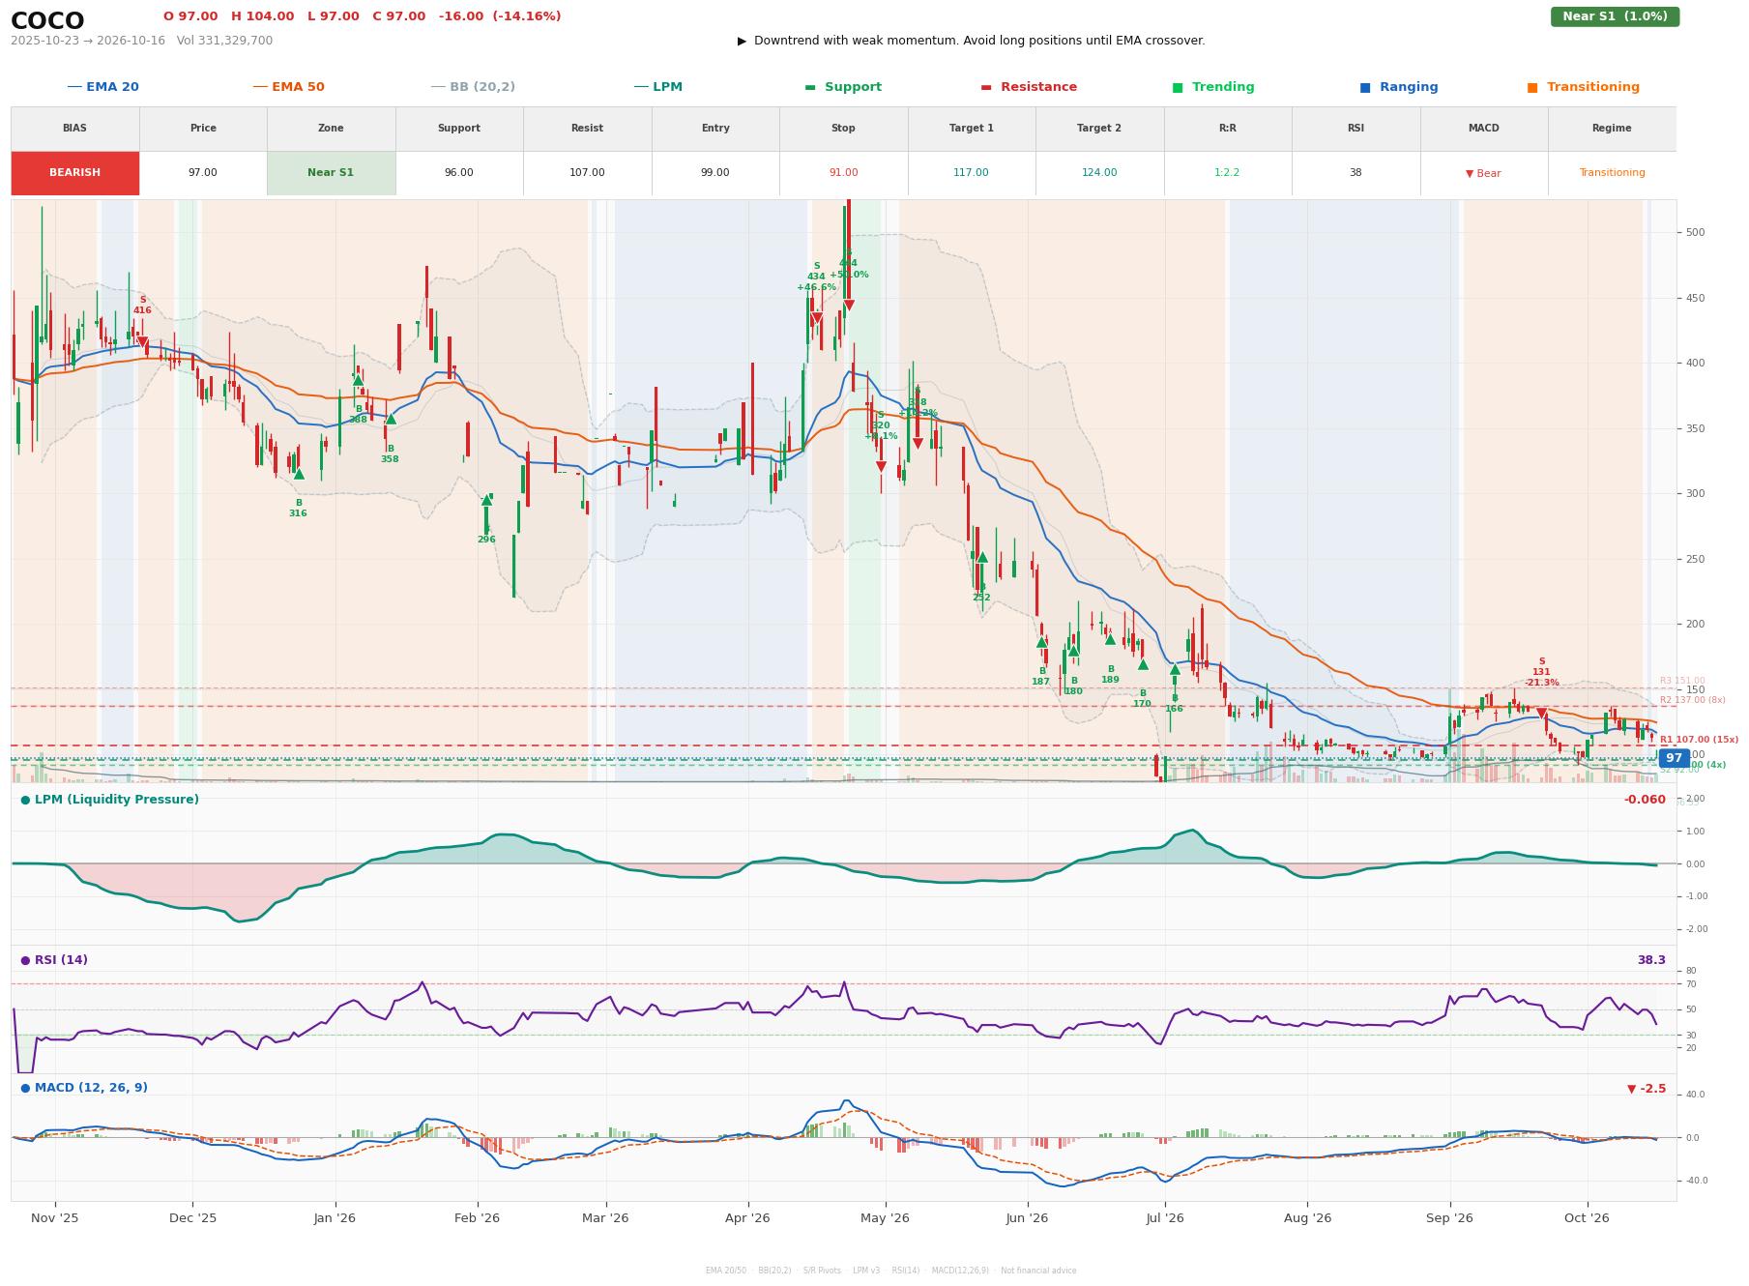The height and width of the screenshot is (1286, 1749).
Task: Click the LPM (Liquidity Pressure) panel title
Action: (x=110, y=800)
